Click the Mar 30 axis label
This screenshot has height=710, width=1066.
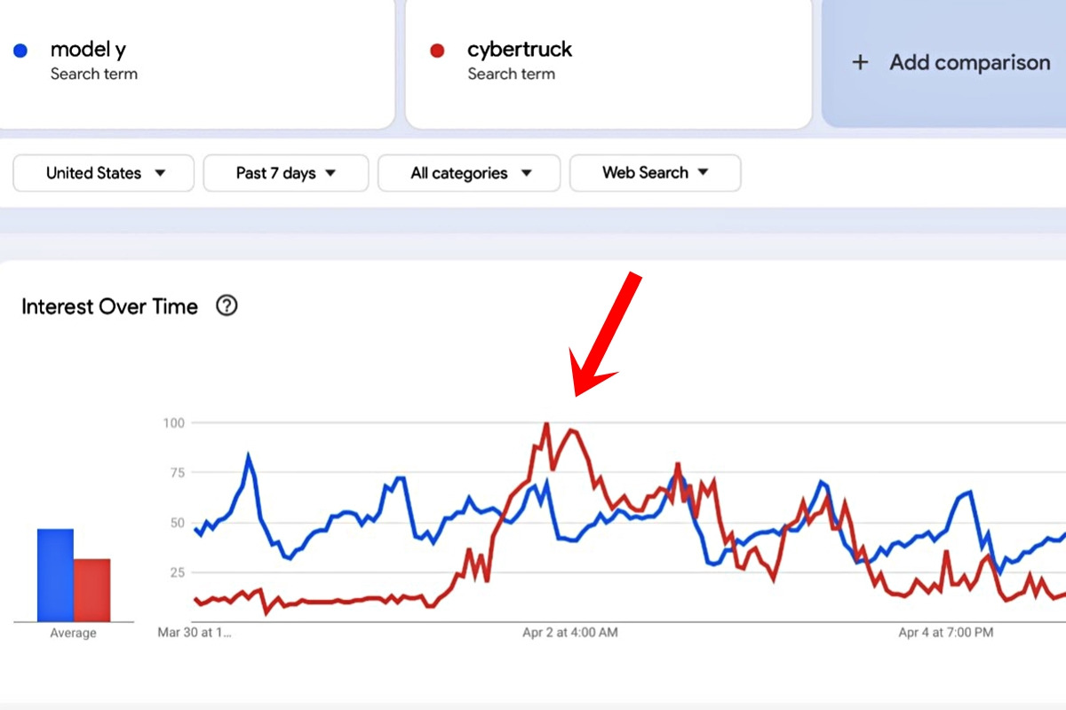tap(194, 633)
